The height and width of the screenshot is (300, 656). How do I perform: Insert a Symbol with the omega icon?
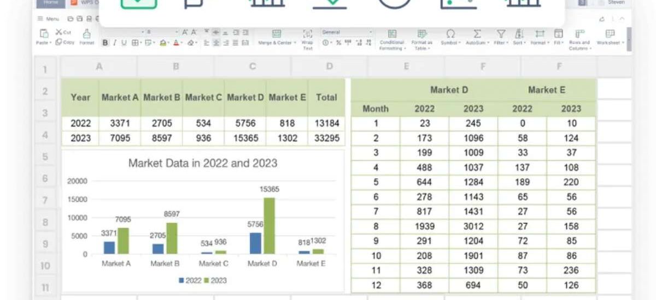(450, 34)
